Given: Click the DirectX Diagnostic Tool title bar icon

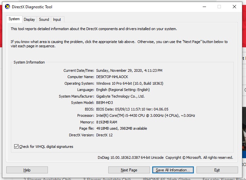Looking at the screenshot, I should point(8,7).
